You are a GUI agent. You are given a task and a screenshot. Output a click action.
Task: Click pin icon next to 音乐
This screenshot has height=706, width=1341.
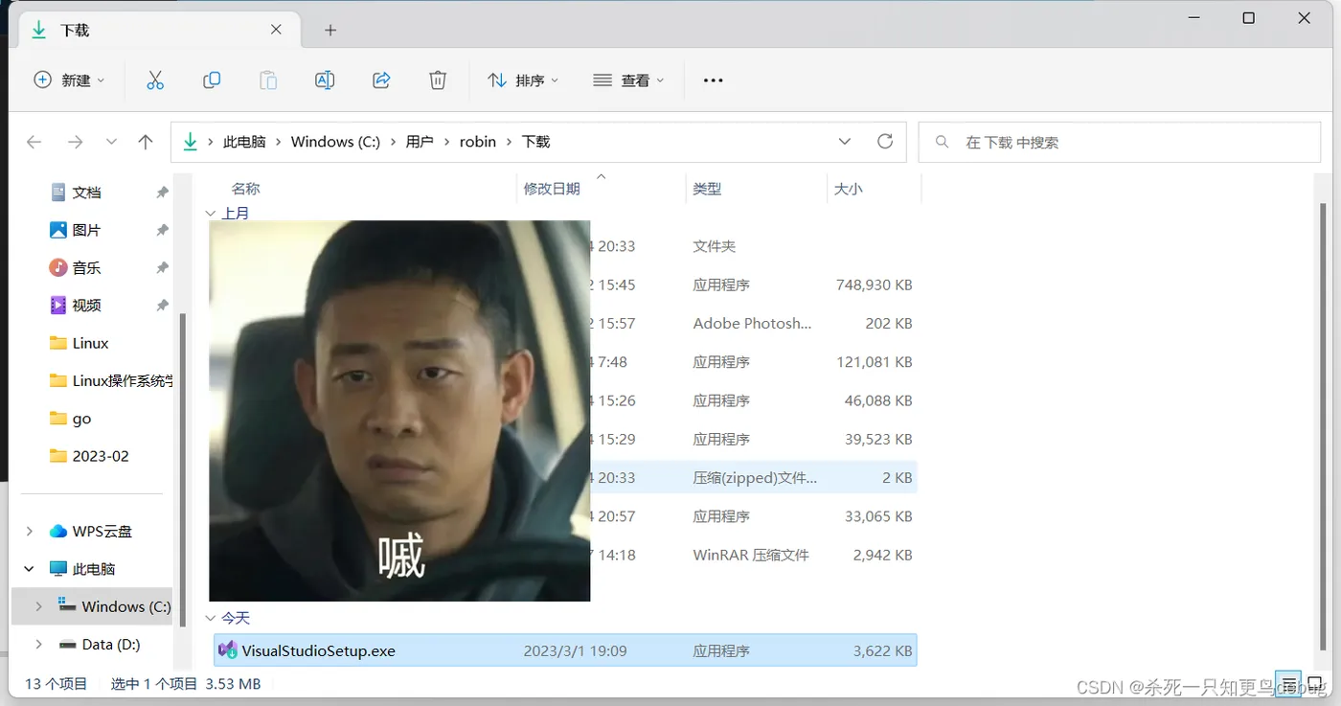[x=162, y=267]
